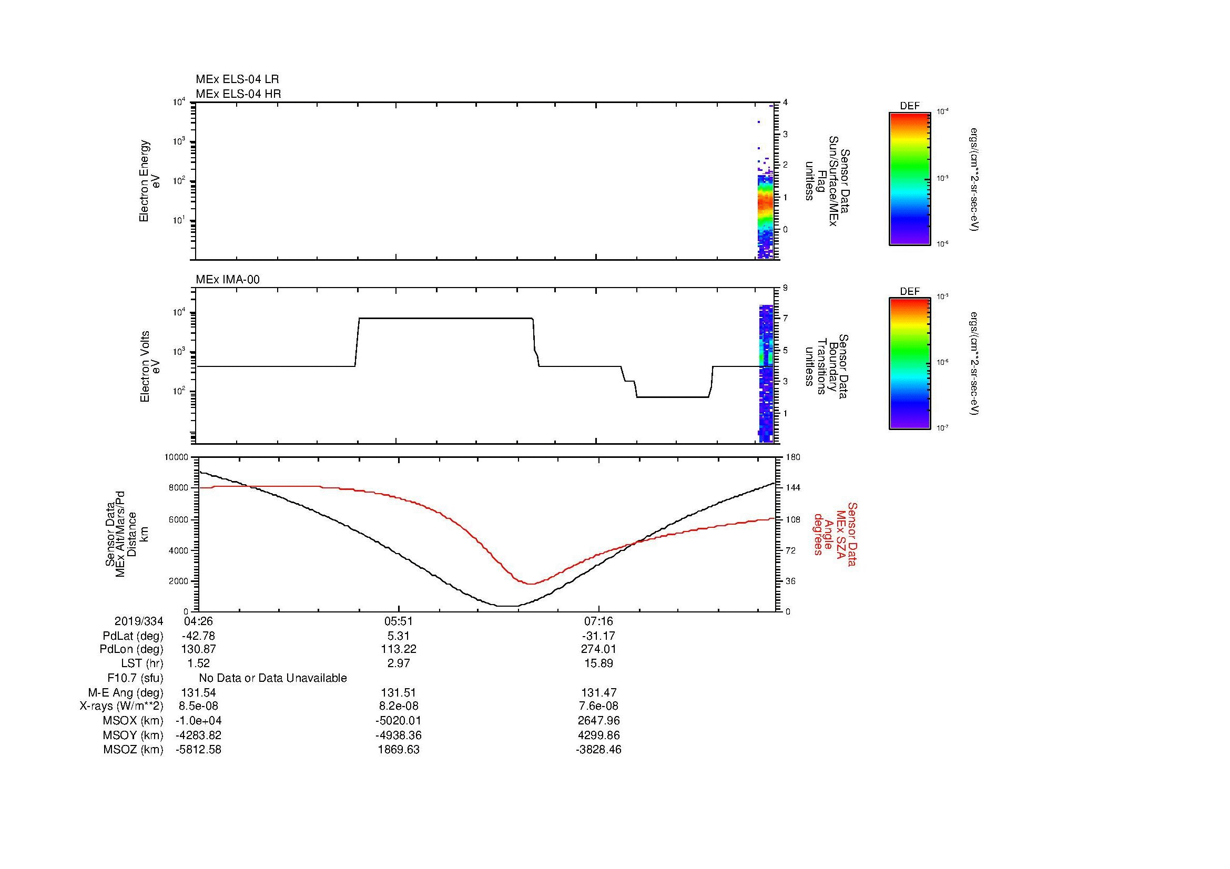Click the 'X-rays (W/m**2)' row label
This screenshot has height=869, width=1230.
[x=121, y=706]
